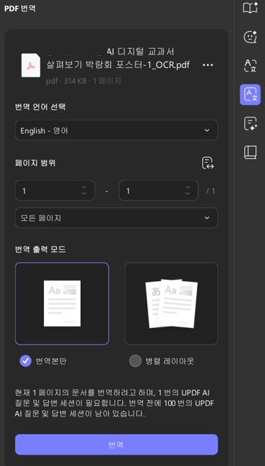Click the UPDF AI session usage notice
Screen dimensions: 265x466
click(114, 403)
